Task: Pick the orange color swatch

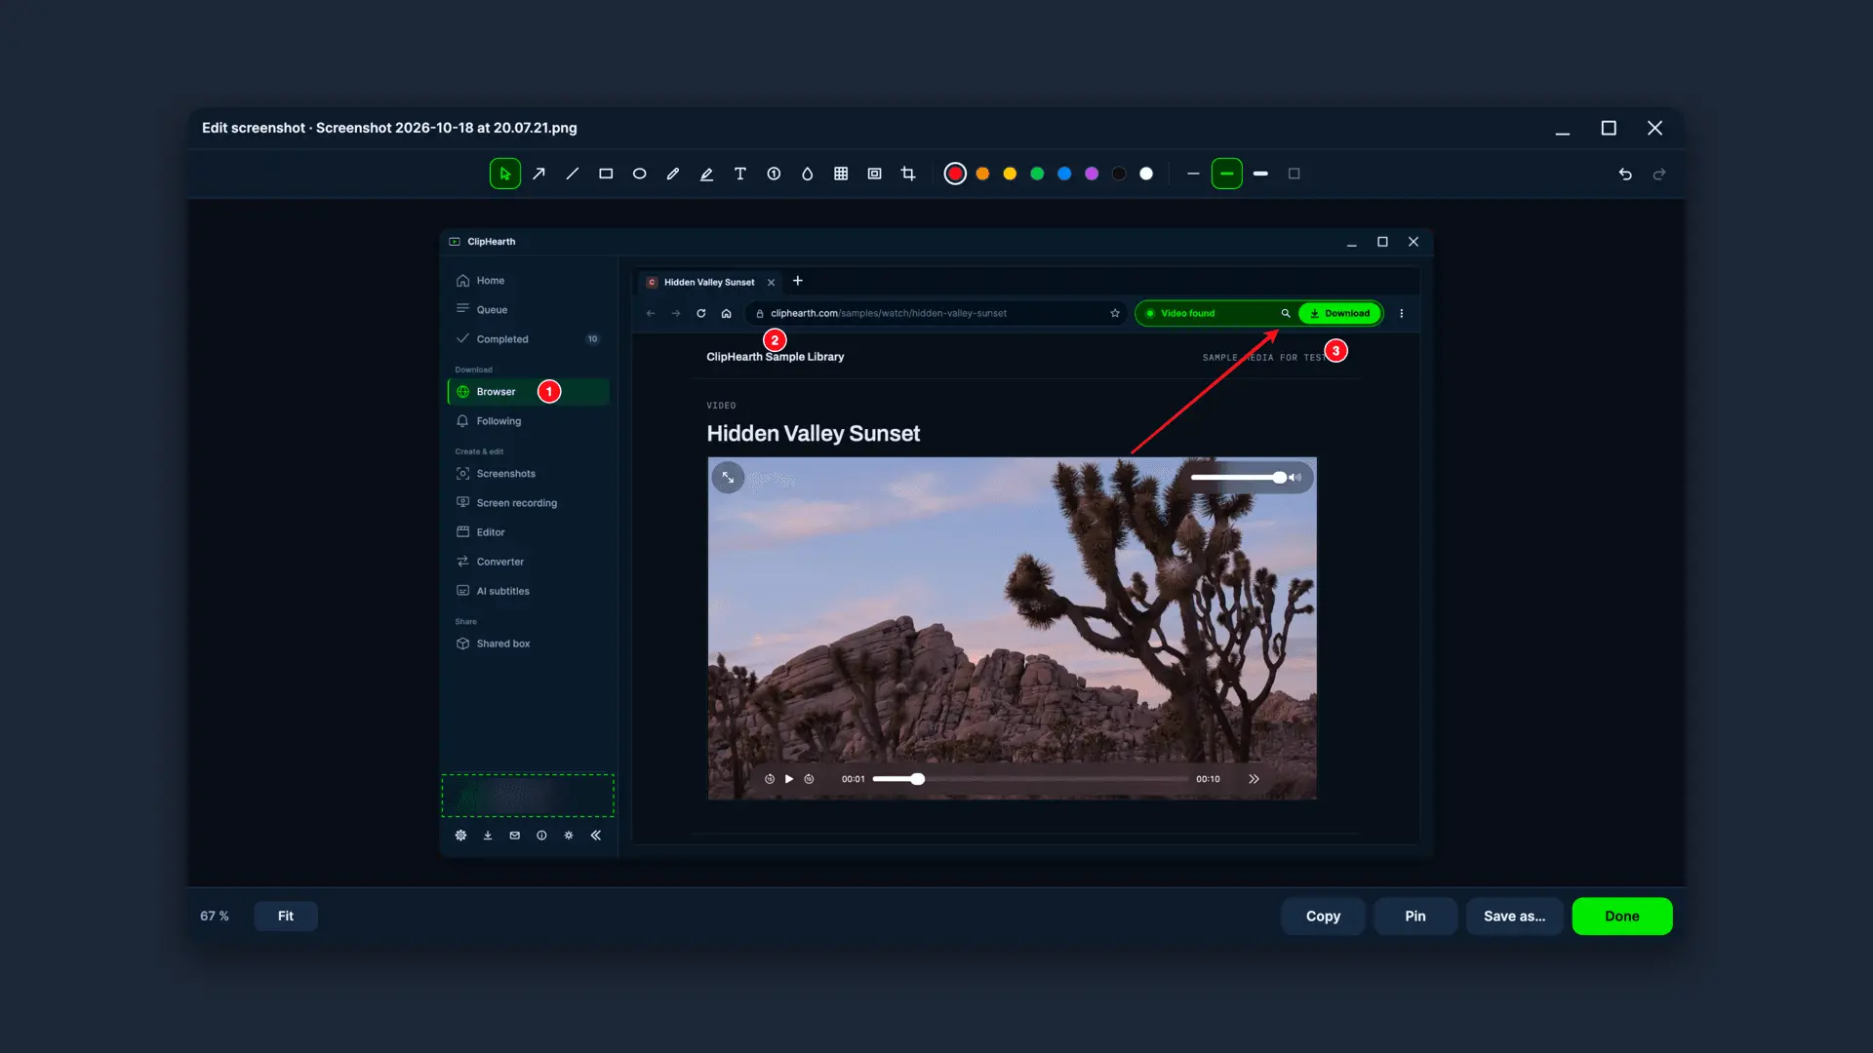Action: click(982, 174)
